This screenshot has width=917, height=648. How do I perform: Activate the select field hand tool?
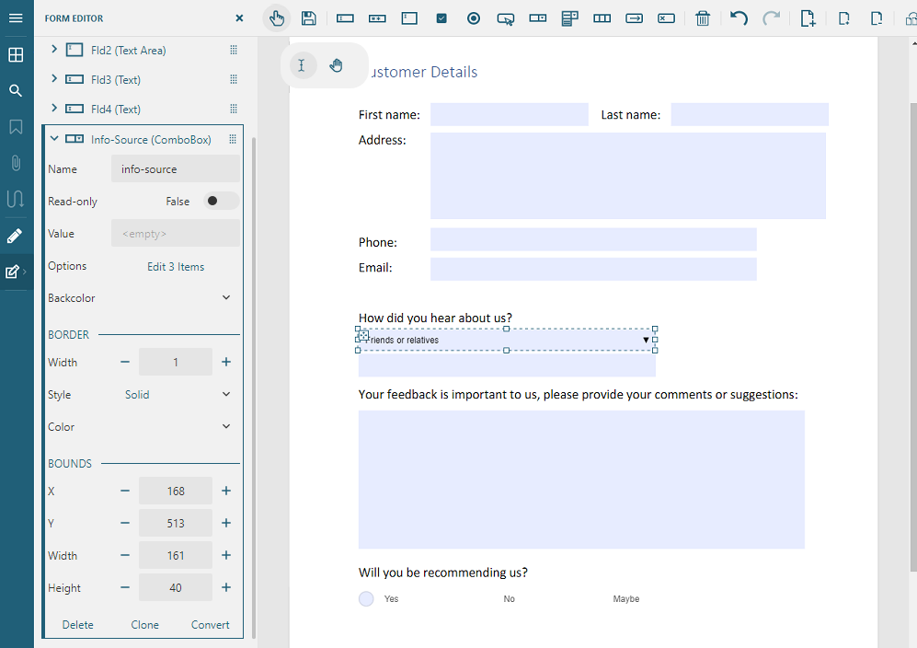point(277,18)
